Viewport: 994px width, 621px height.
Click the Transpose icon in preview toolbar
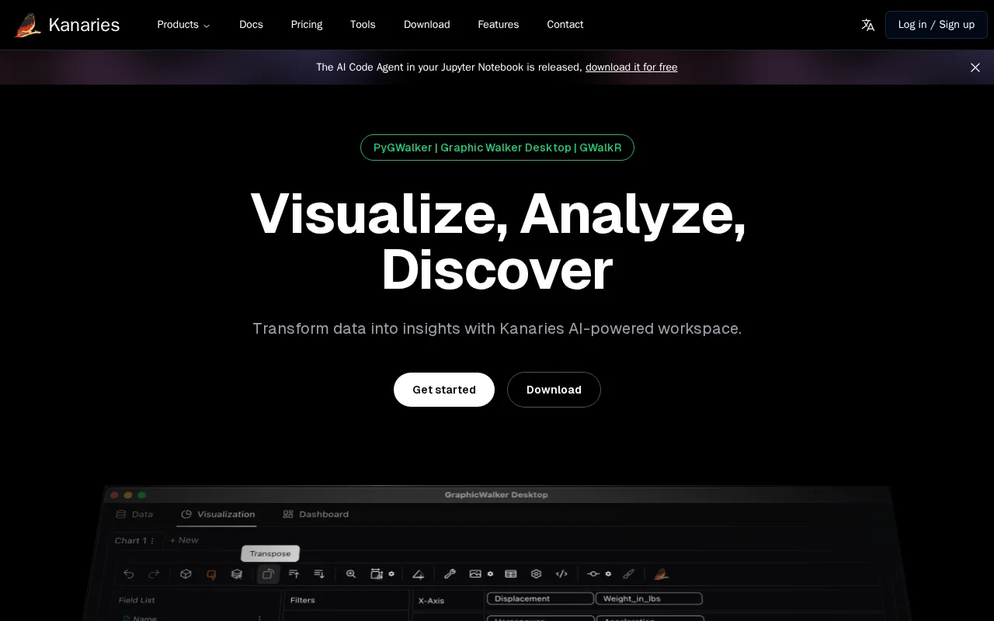(268, 574)
